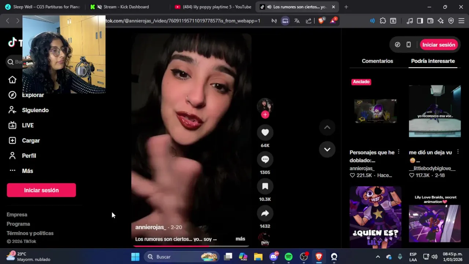Switch to Sleep Well CG5 Partituras tab
This screenshot has height=264, width=469.
click(x=42, y=7)
